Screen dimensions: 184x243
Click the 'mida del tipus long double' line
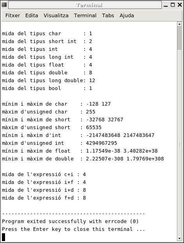(x=48, y=81)
